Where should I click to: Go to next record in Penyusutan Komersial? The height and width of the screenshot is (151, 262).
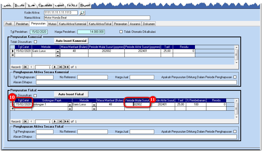click(x=55, y=67)
